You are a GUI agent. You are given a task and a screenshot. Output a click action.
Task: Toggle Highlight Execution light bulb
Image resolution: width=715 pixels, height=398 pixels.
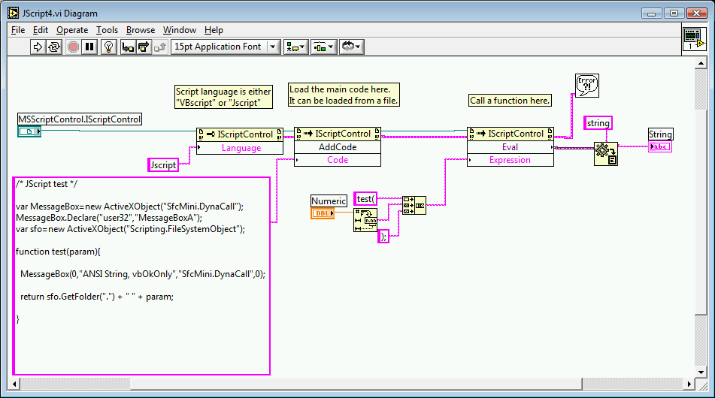pyautogui.click(x=108, y=47)
